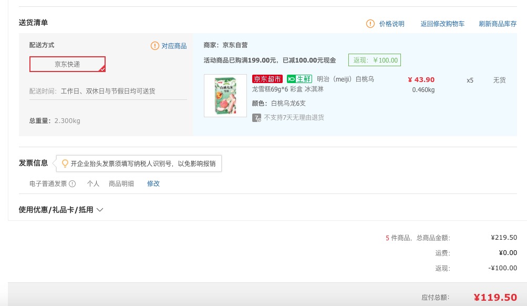Image resolution: width=527 pixels, height=306 pixels.
Task: Refresh stock with 刷新商品库存 link
Action: 498,24
